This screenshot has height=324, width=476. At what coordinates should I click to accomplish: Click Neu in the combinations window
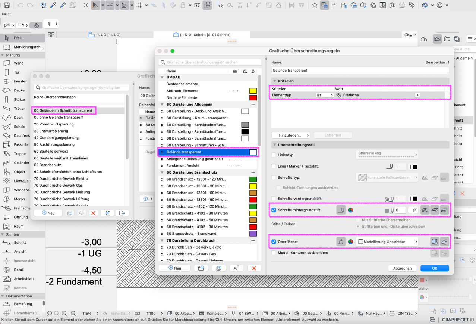tap(48, 213)
